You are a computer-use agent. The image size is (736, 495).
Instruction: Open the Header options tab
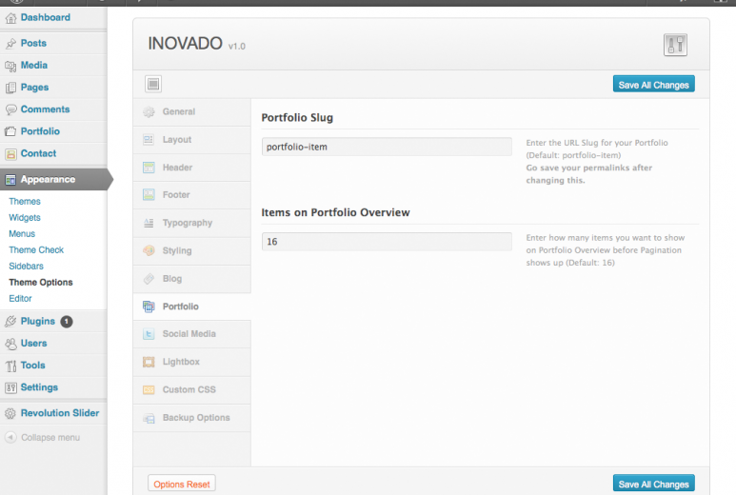pyautogui.click(x=192, y=168)
